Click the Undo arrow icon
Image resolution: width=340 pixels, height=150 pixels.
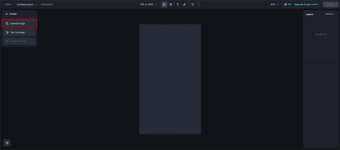pos(193,5)
